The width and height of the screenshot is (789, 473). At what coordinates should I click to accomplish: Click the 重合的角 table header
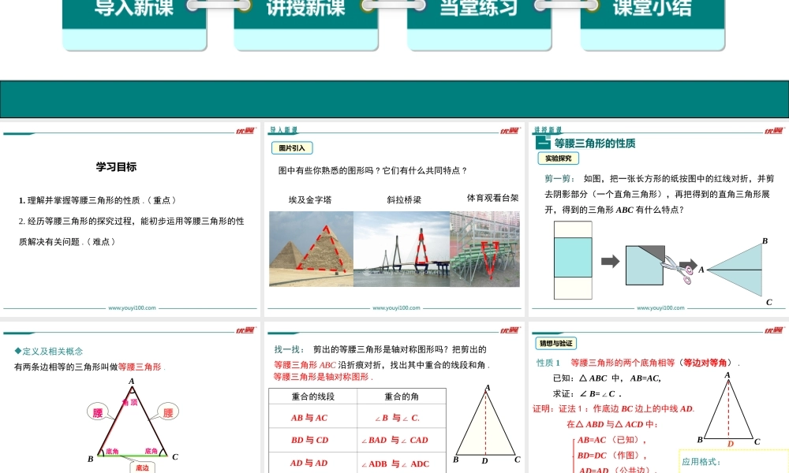[402, 396]
